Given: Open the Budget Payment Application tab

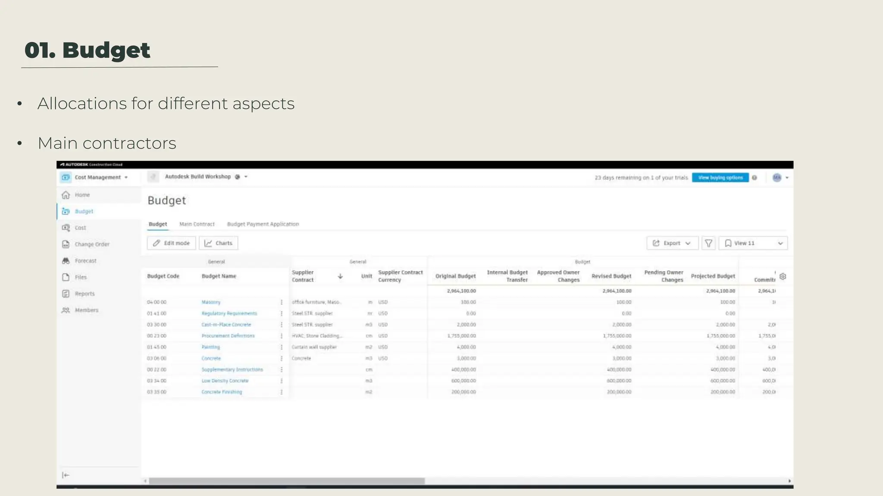Looking at the screenshot, I should [263, 224].
